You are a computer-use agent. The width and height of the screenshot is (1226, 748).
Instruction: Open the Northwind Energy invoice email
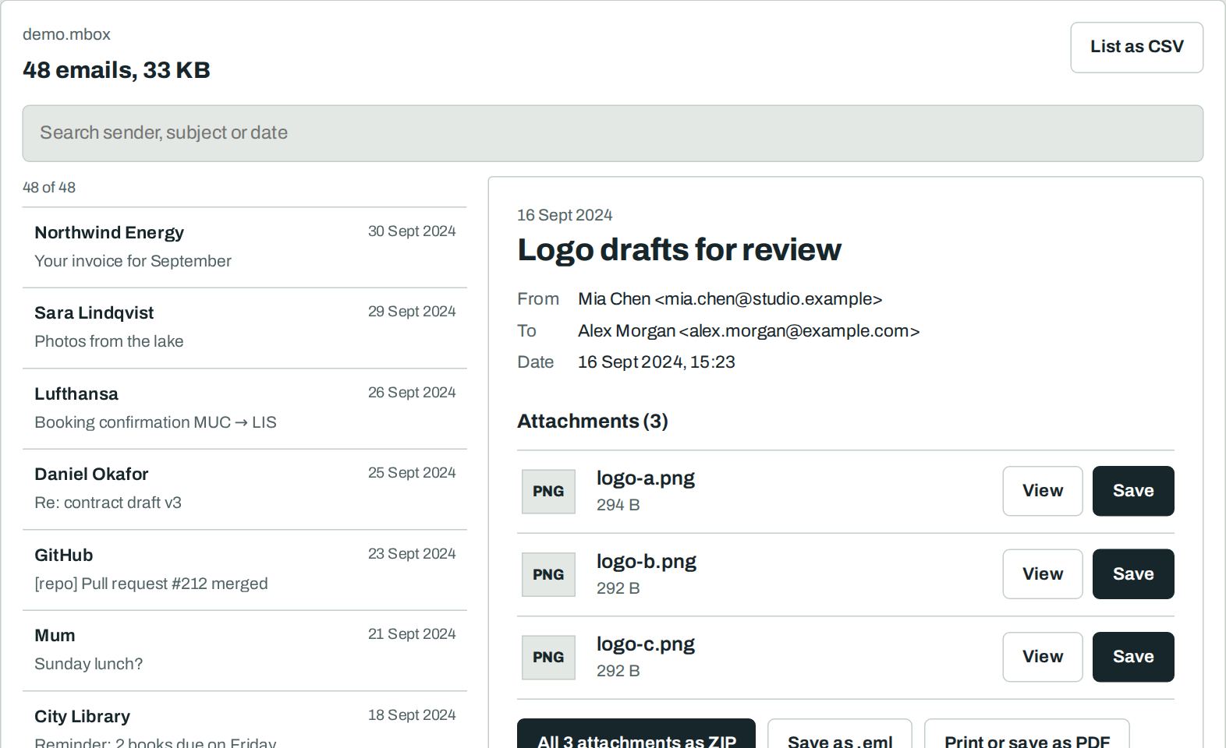[244, 247]
